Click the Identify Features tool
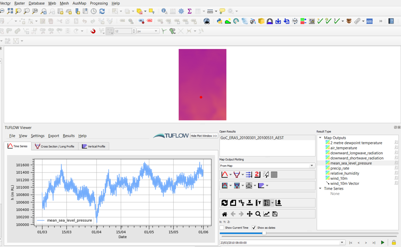 [164, 11]
